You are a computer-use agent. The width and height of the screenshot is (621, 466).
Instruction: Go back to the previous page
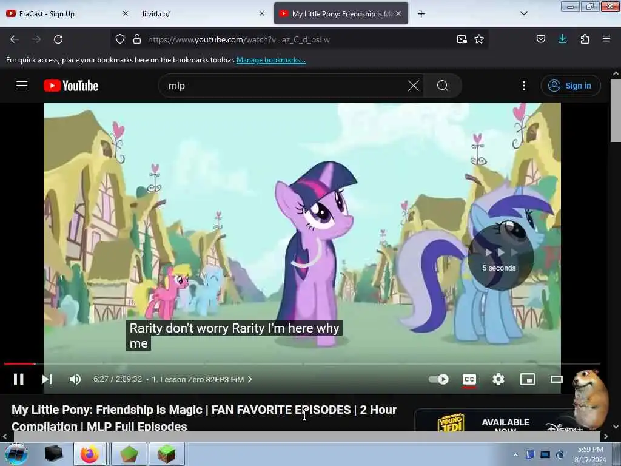pos(15,39)
